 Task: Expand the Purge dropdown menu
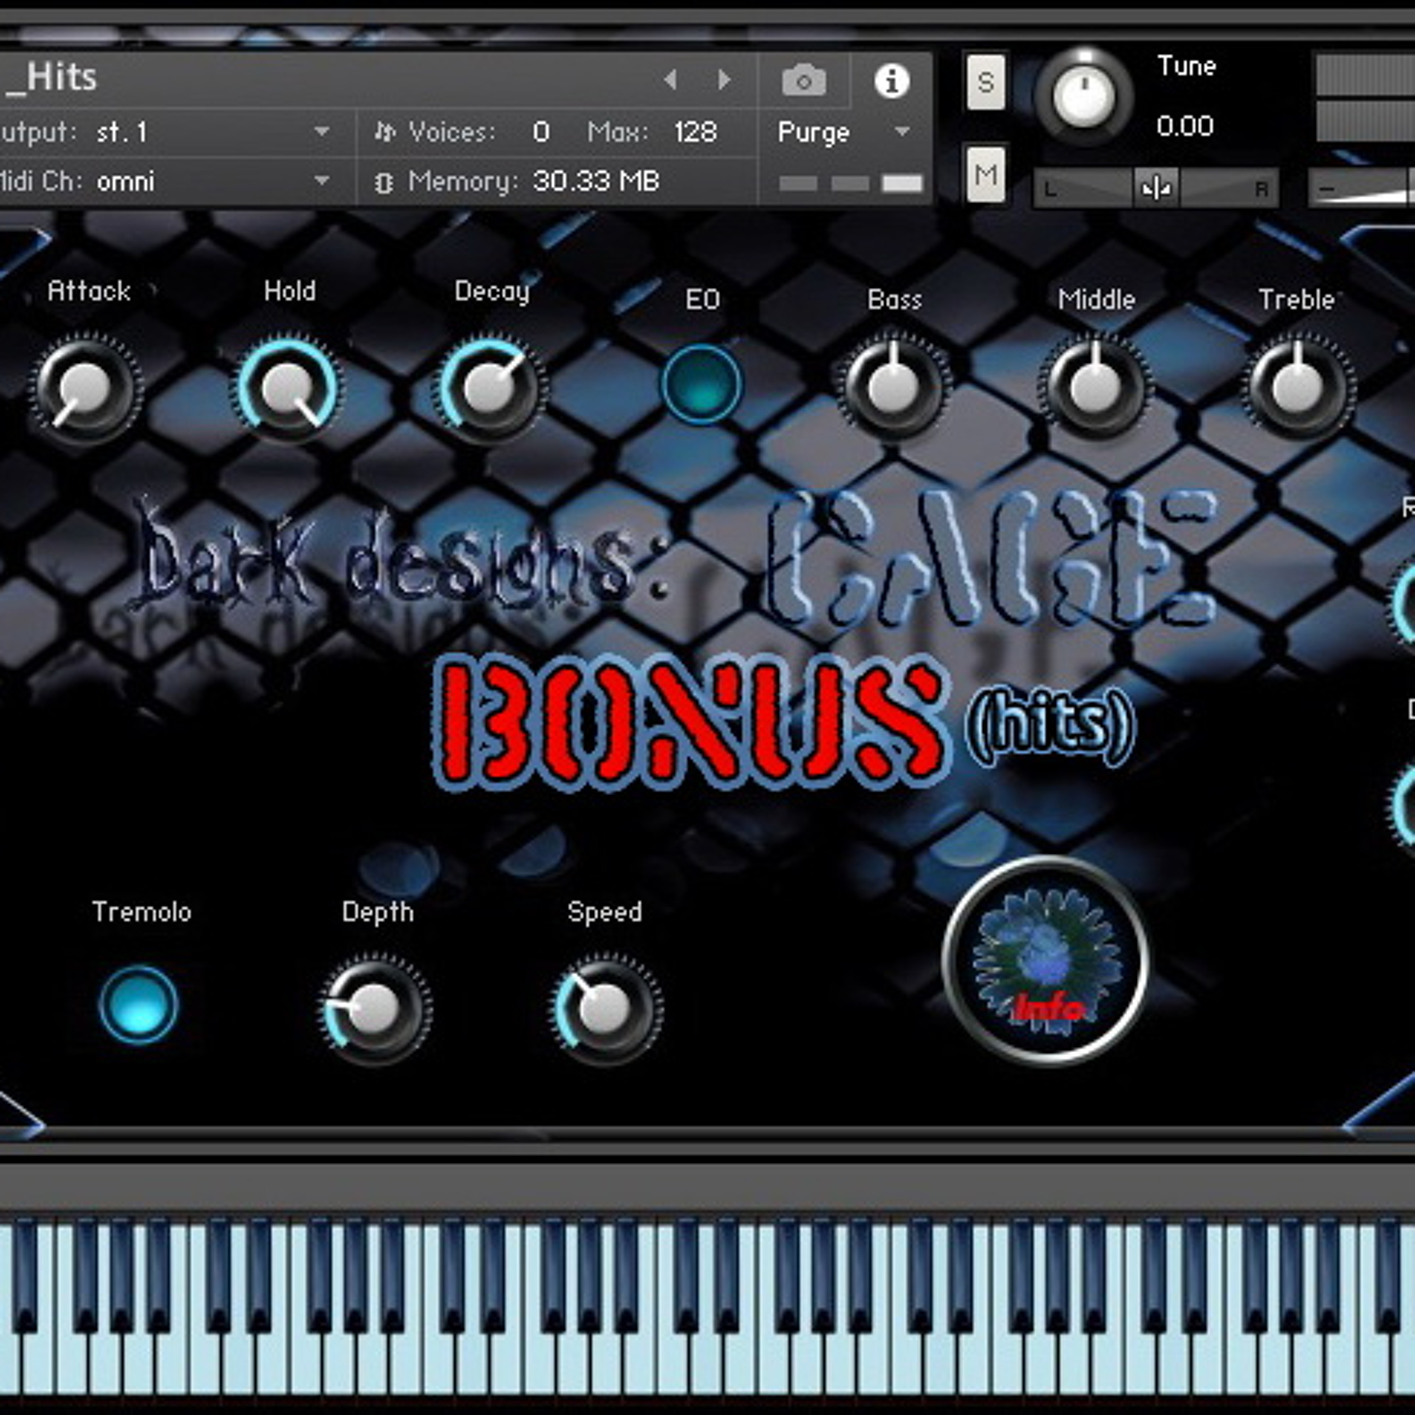tap(844, 133)
